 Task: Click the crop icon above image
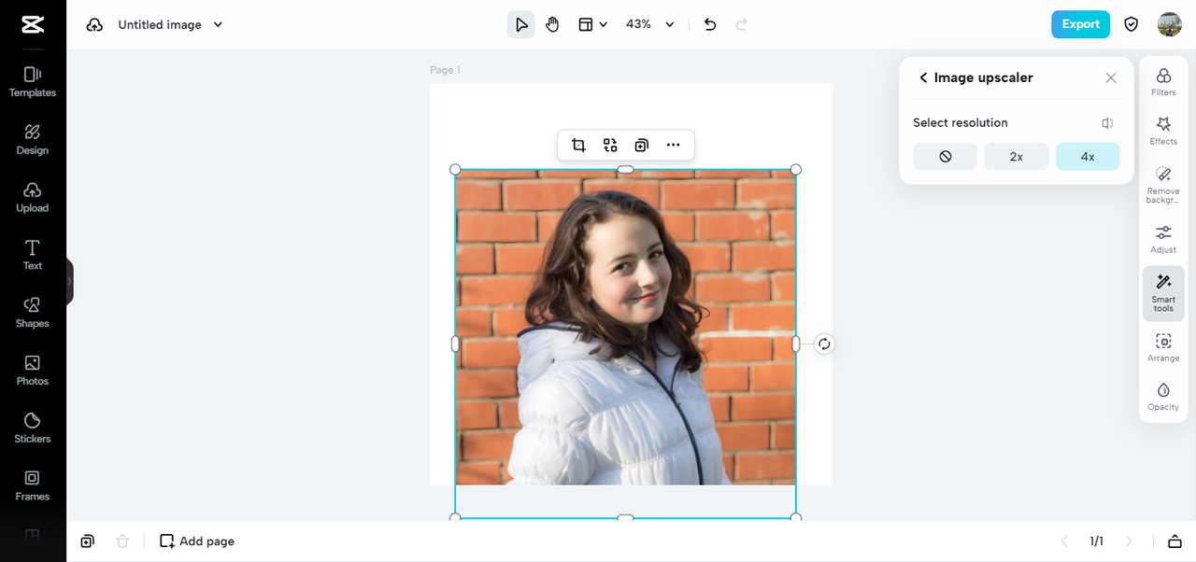pos(578,145)
